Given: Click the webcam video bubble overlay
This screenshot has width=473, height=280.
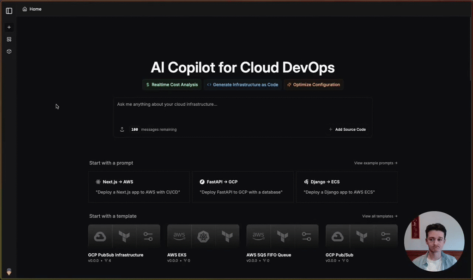Looking at the screenshot, I should 434,241.
